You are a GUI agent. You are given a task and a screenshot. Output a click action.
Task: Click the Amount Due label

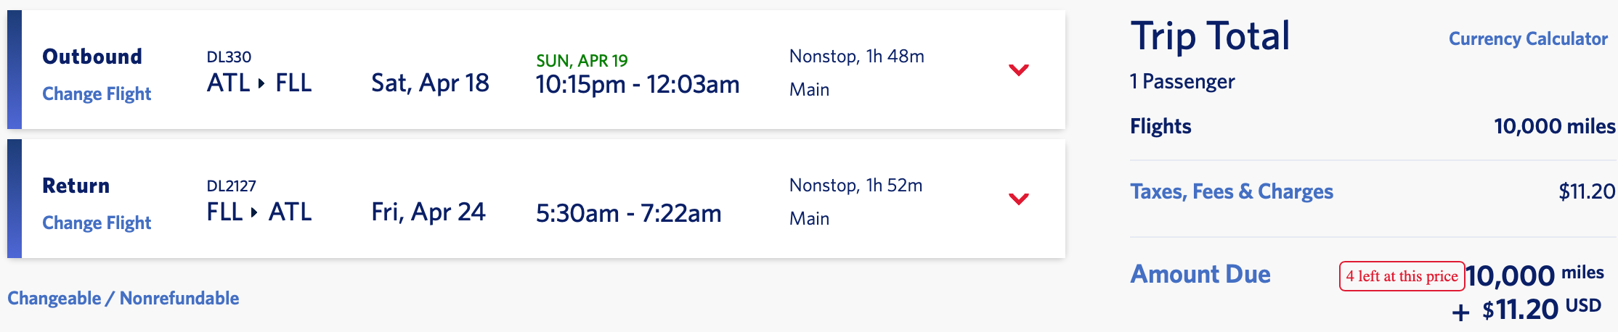point(1200,275)
